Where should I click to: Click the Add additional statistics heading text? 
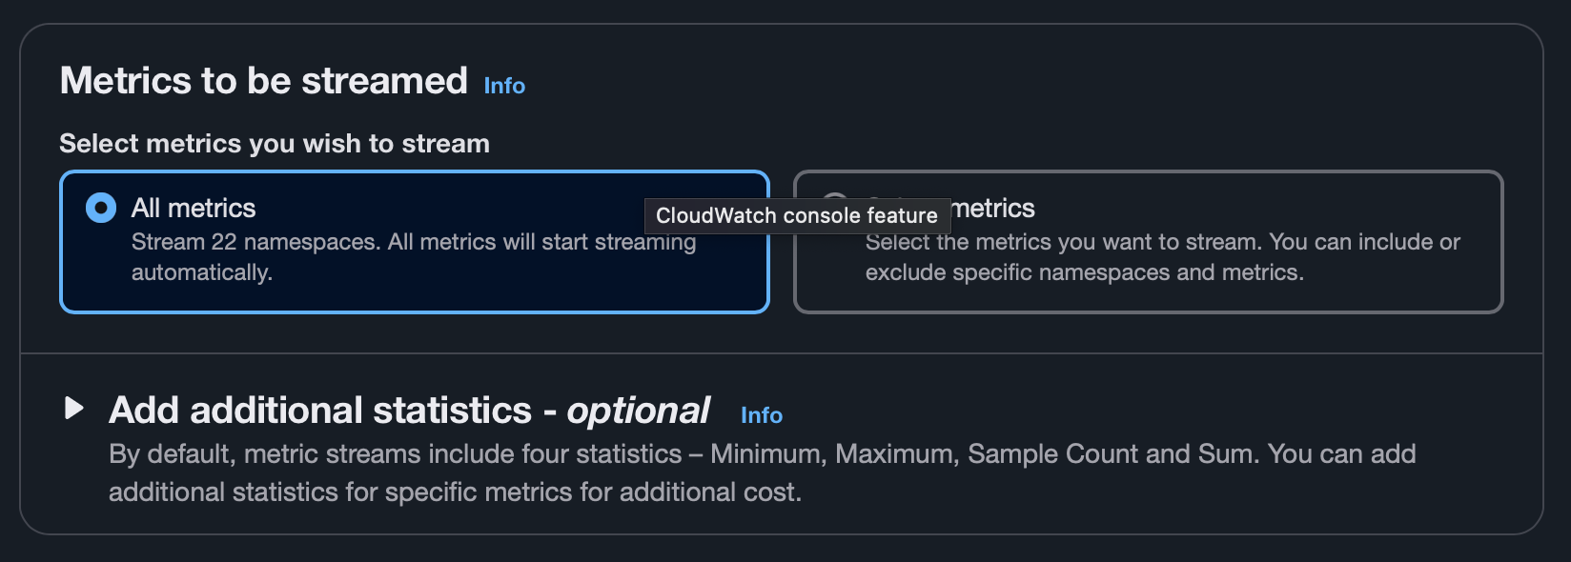tap(409, 411)
